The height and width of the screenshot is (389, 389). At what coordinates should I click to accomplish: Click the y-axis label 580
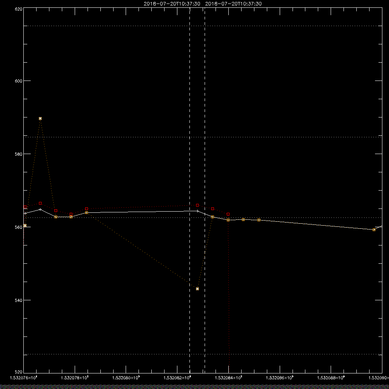tap(19, 154)
